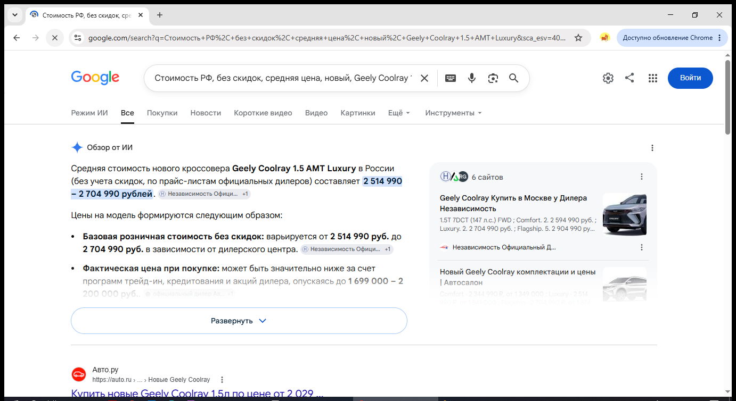The width and height of the screenshot is (736, 401).
Task: Open the on-screen keyboard input tool
Action: tap(451, 78)
